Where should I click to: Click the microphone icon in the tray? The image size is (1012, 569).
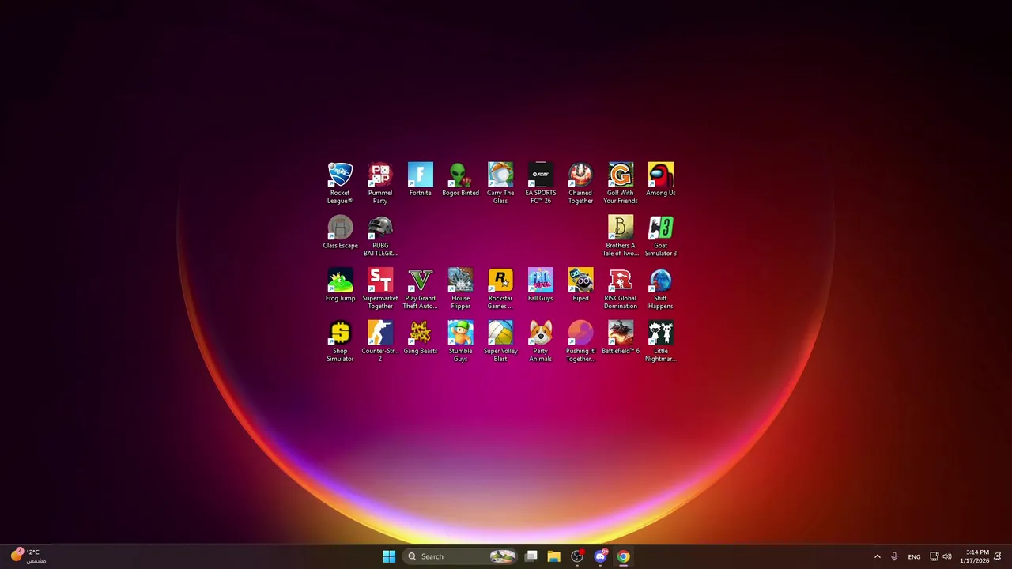(894, 556)
